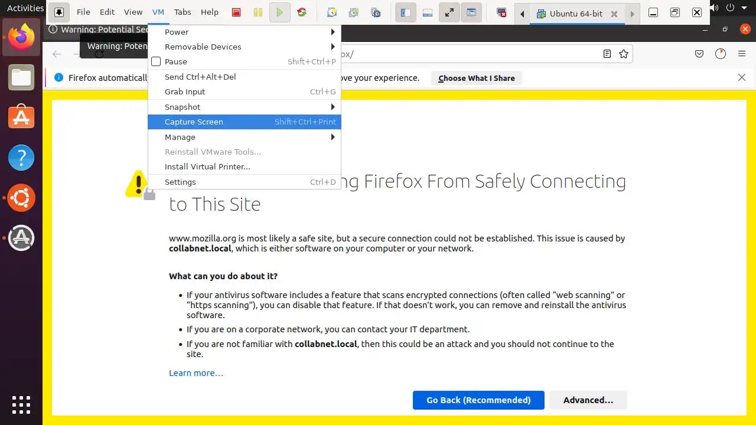The width and height of the screenshot is (756, 425).
Task: Open Firefox from the Ubuntu dock
Action: [x=21, y=37]
